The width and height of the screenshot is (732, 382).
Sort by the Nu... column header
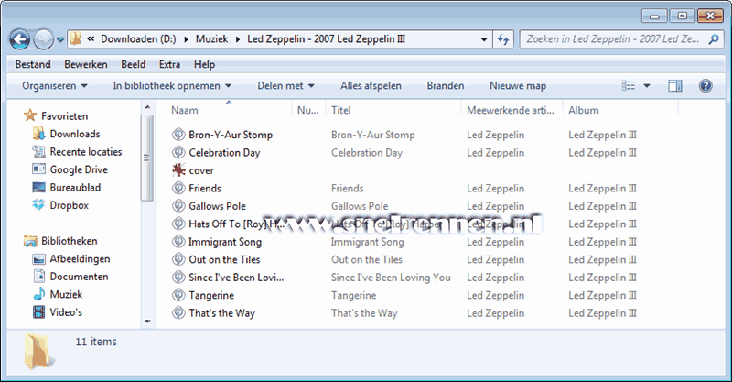coord(307,110)
